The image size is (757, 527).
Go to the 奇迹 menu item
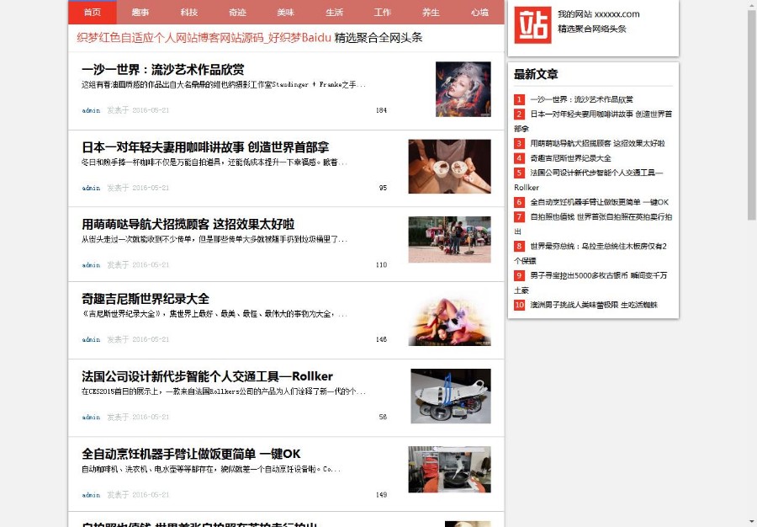click(237, 12)
